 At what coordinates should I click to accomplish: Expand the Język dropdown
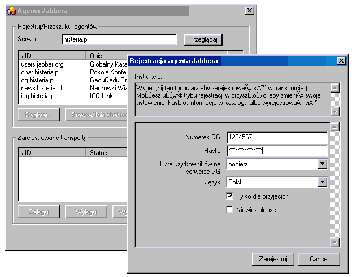coord(322,182)
